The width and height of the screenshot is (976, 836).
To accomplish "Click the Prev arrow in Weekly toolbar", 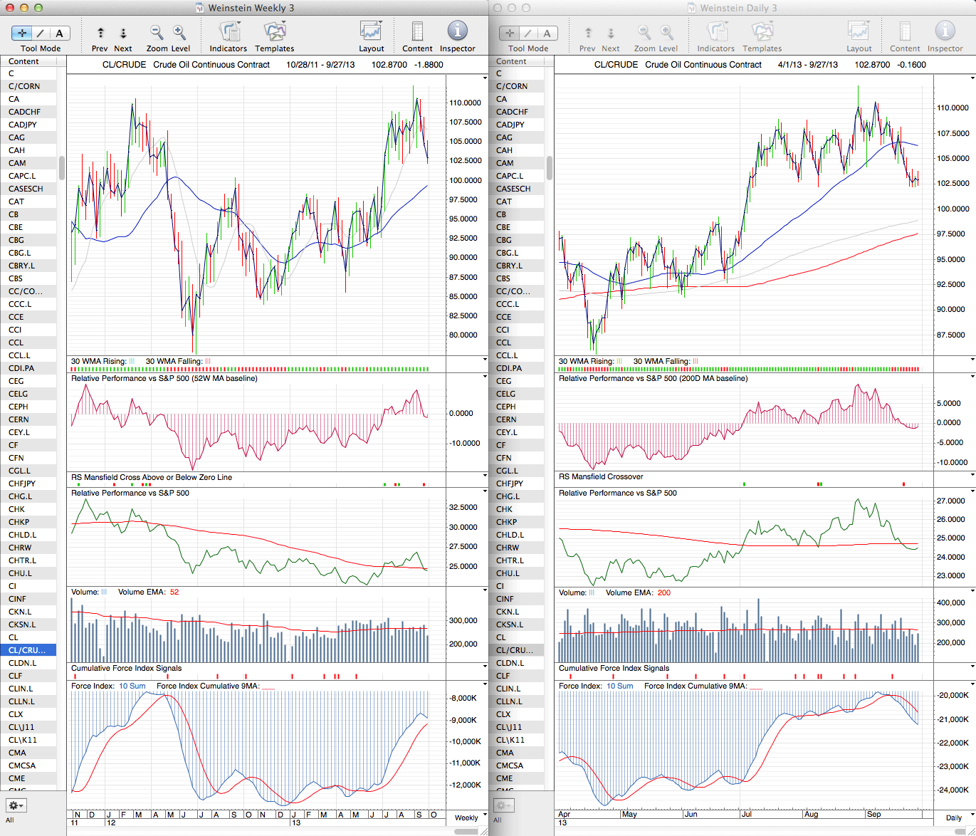I will click(x=100, y=33).
